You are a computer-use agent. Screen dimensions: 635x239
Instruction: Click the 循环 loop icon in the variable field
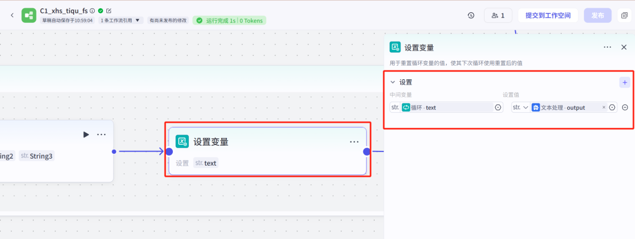(406, 107)
